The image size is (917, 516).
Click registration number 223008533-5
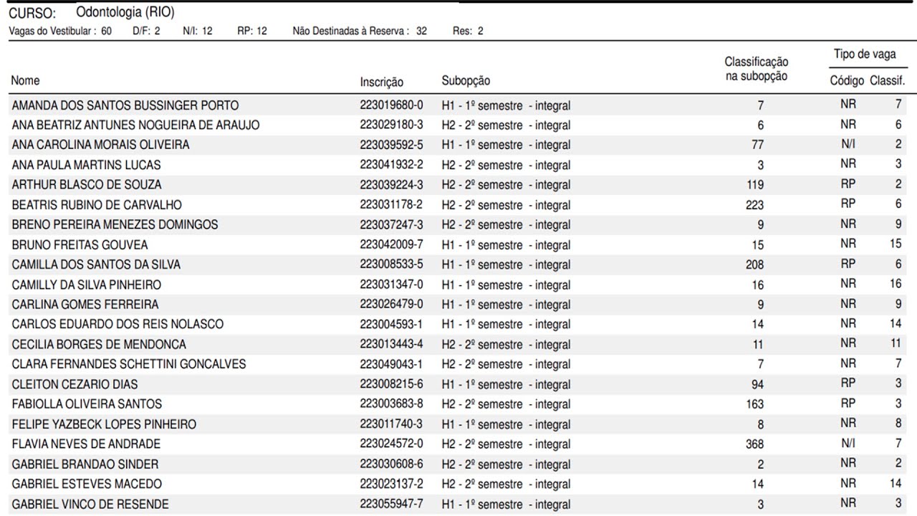pyautogui.click(x=391, y=264)
